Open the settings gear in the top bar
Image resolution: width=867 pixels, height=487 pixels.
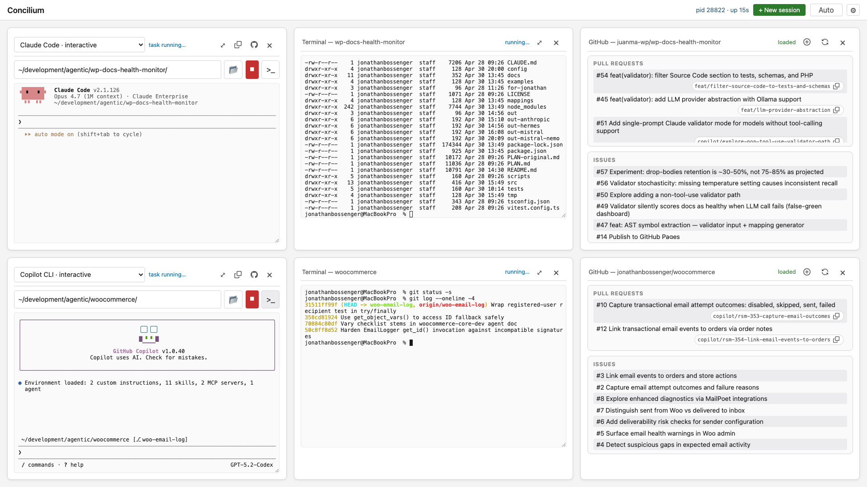click(x=853, y=10)
